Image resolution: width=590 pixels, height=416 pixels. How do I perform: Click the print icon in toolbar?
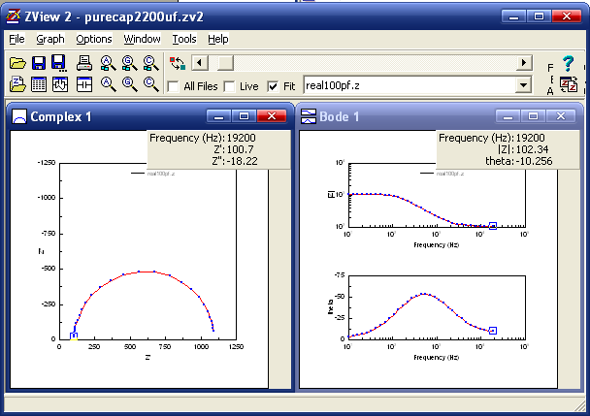pos(84,63)
